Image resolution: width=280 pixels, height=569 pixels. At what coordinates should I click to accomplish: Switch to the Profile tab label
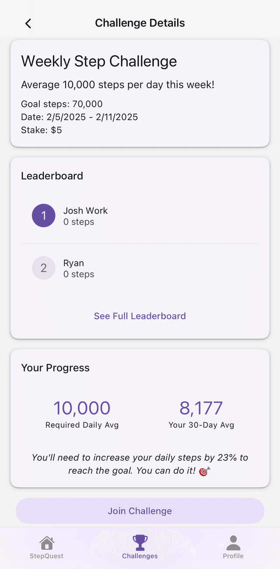pyautogui.click(x=233, y=556)
